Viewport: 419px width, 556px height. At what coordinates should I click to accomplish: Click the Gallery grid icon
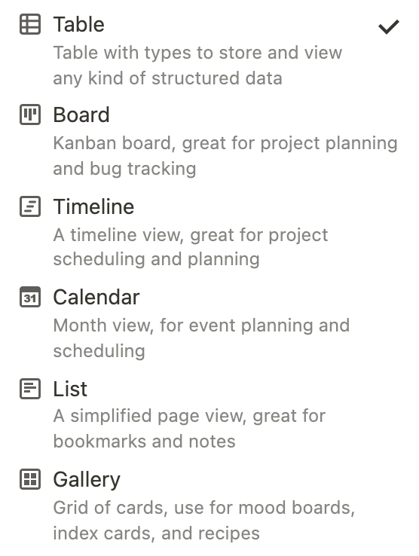(x=30, y=479)
